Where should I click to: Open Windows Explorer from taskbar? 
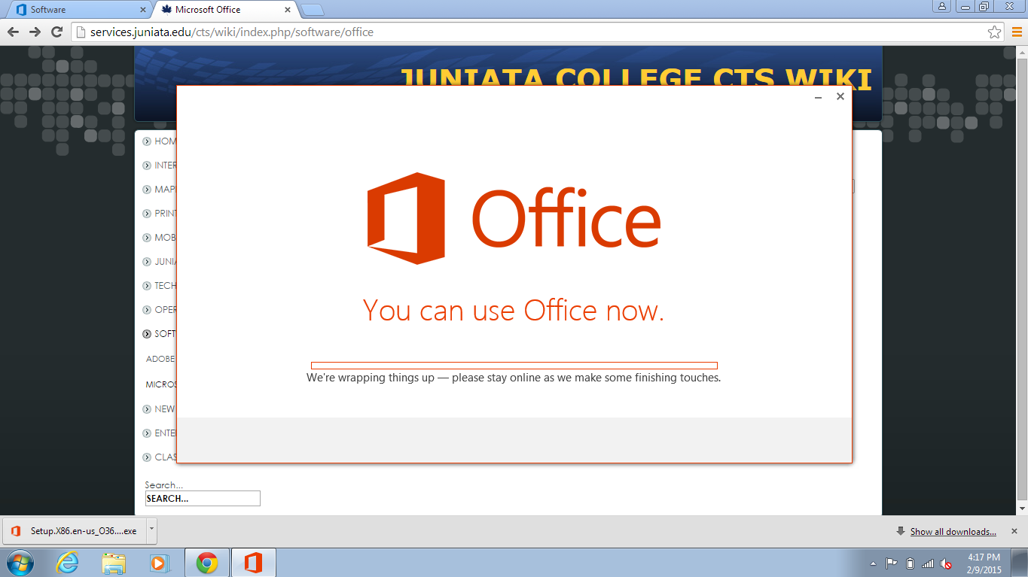coord(114,563)
